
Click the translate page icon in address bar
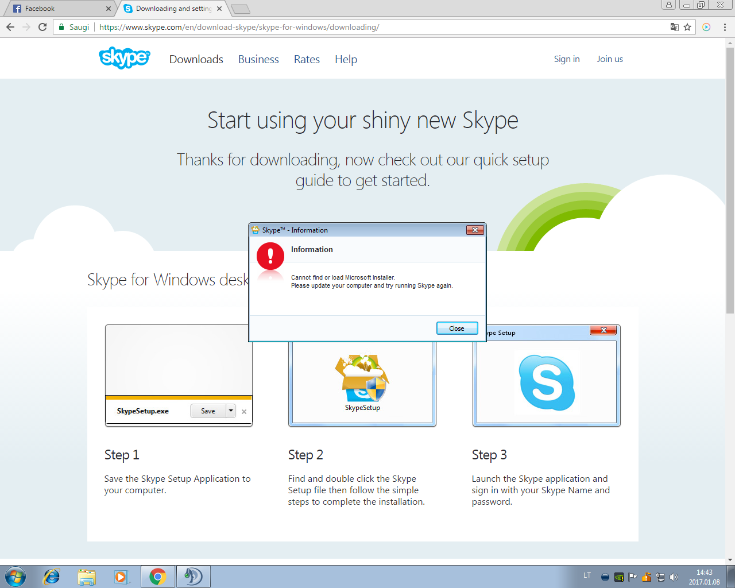[x=675, y=27]
